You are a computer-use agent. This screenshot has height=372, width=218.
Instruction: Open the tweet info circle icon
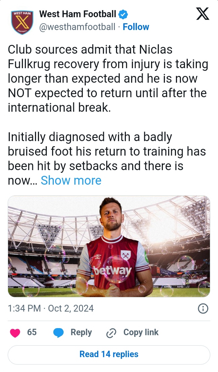(x=203, y=308)
